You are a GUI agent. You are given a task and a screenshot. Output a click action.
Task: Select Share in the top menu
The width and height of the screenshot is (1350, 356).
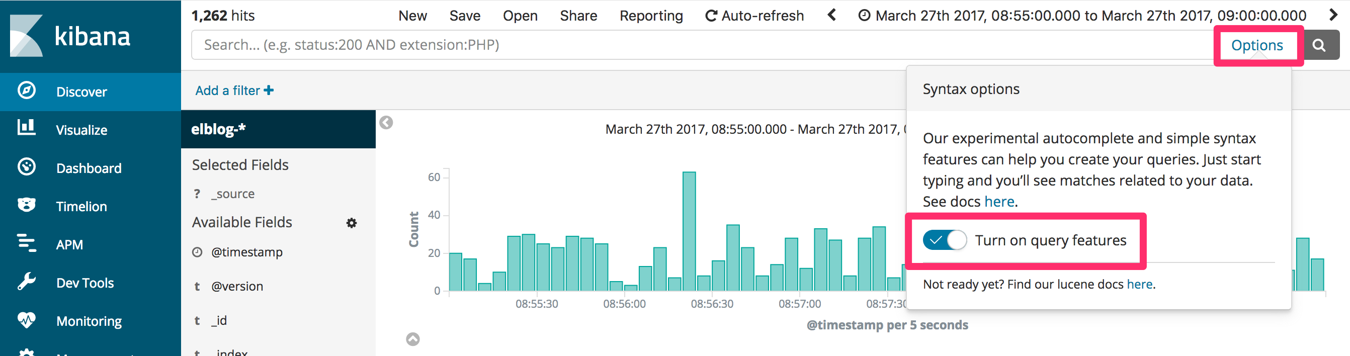tap(578, 16)
